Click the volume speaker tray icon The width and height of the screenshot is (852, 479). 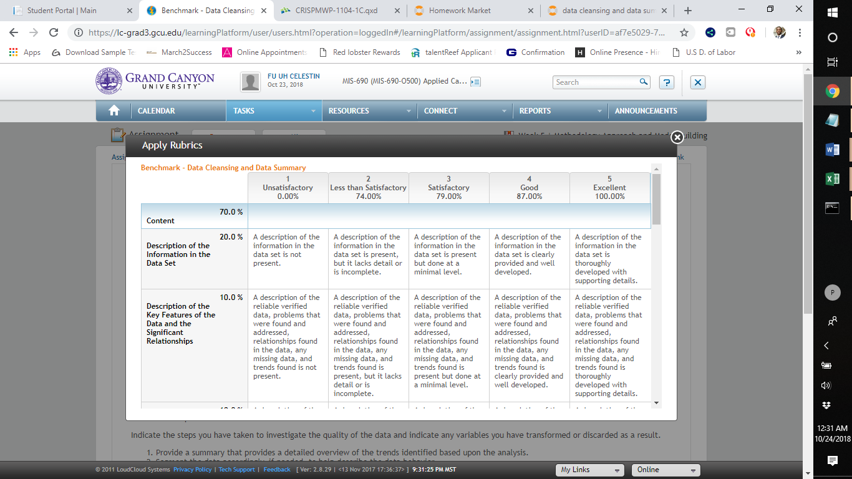[x=826, y=385]
